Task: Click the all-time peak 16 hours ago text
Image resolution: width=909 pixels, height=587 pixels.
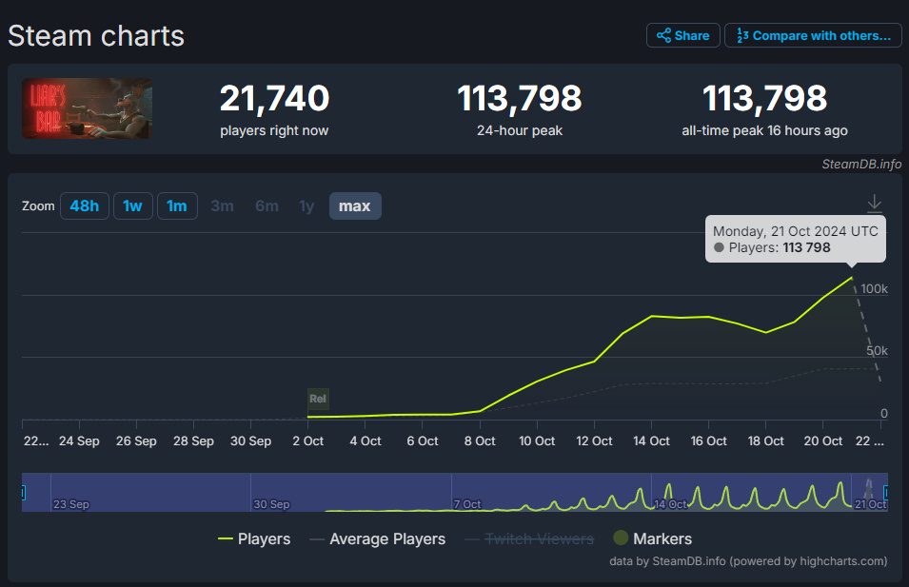Action: click(764, 130)
